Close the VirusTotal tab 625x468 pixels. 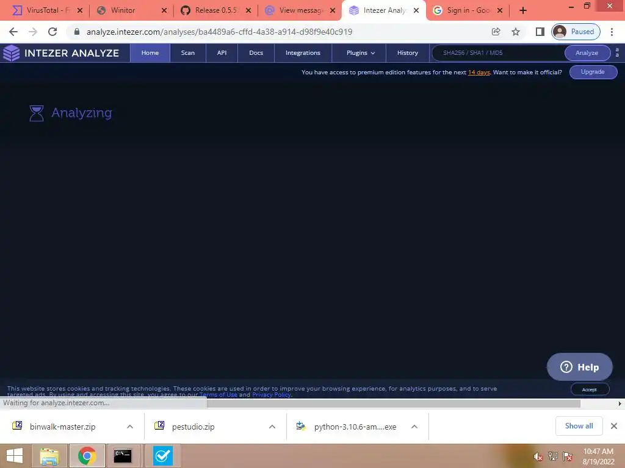(x=80, y=10)
